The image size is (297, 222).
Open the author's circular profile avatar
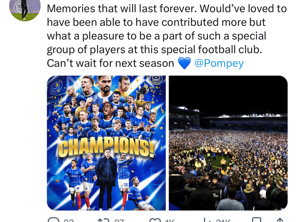tap(25, 9)
